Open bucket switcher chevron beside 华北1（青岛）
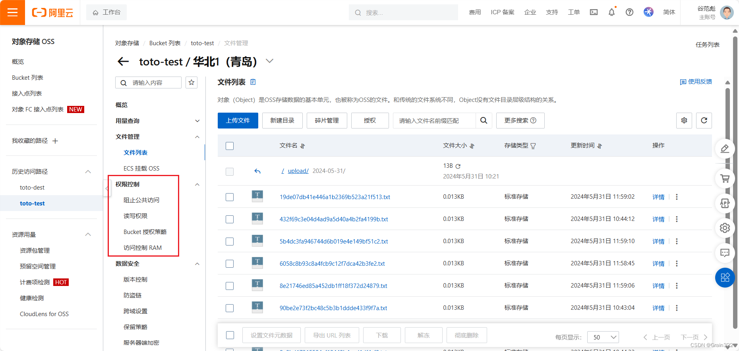The width and height of the screenshot is (739, 351). click(270, 61)
